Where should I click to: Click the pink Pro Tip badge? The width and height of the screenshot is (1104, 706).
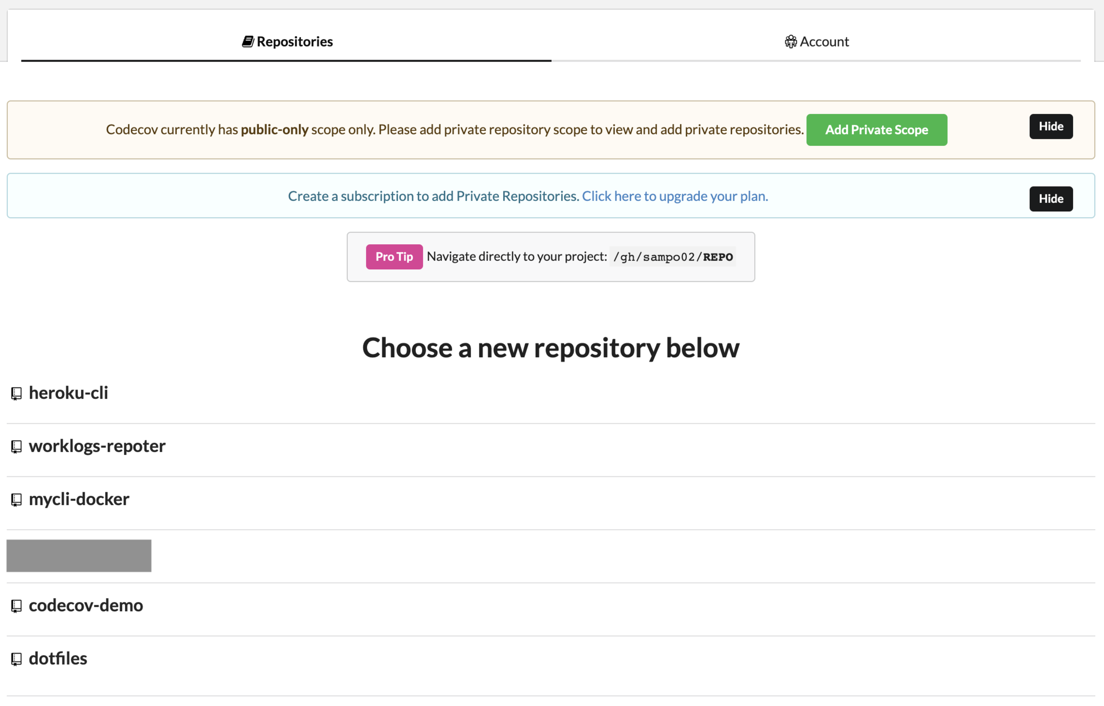coord(394,257)
